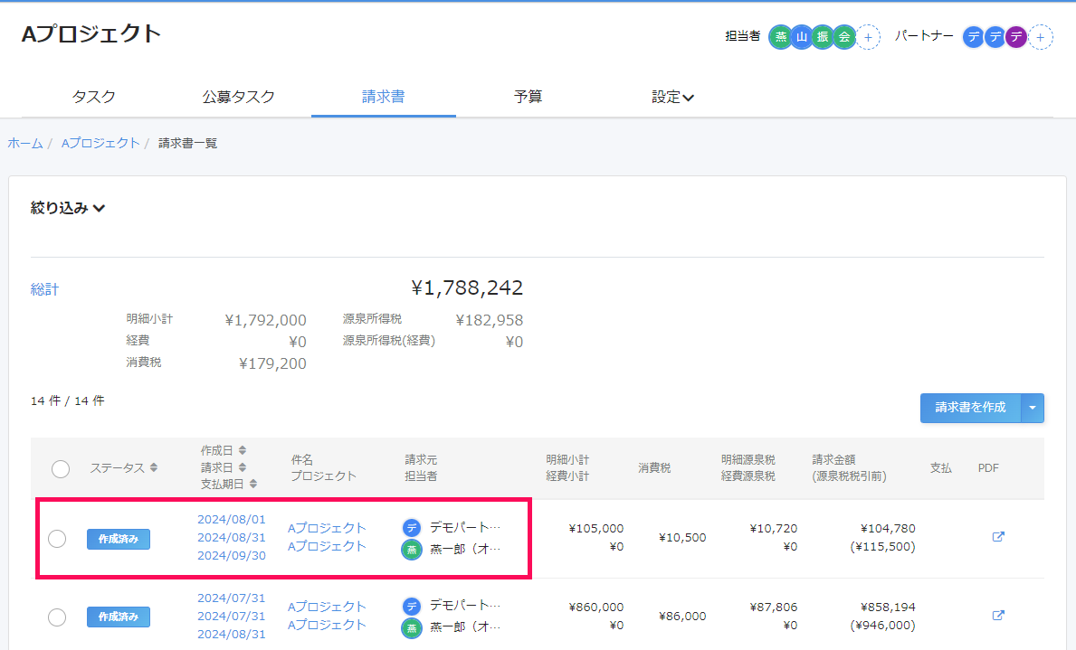Sort invoices by ステータス arrows

coord(154,467)
